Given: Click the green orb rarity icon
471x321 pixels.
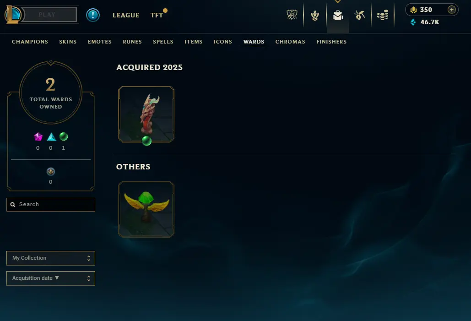Looking at the screenshot, I should pos(63,136).
